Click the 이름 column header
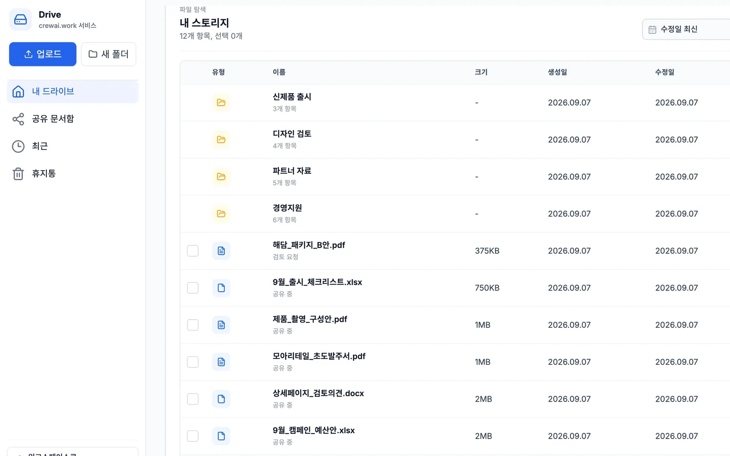 (x=279, y=72)
